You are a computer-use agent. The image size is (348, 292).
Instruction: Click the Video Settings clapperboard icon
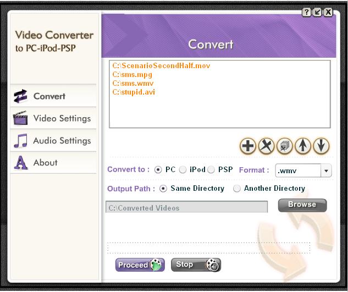(x=20, y=118)
